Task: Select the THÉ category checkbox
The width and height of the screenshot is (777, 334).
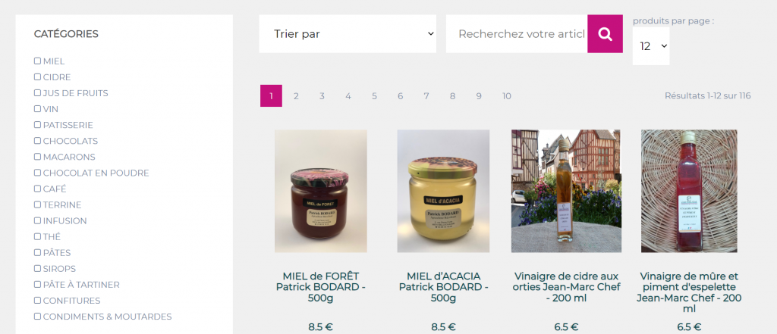Action: click(37, 236)
